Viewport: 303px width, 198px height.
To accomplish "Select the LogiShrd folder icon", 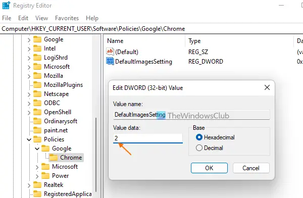I will (x=37, y=58).
